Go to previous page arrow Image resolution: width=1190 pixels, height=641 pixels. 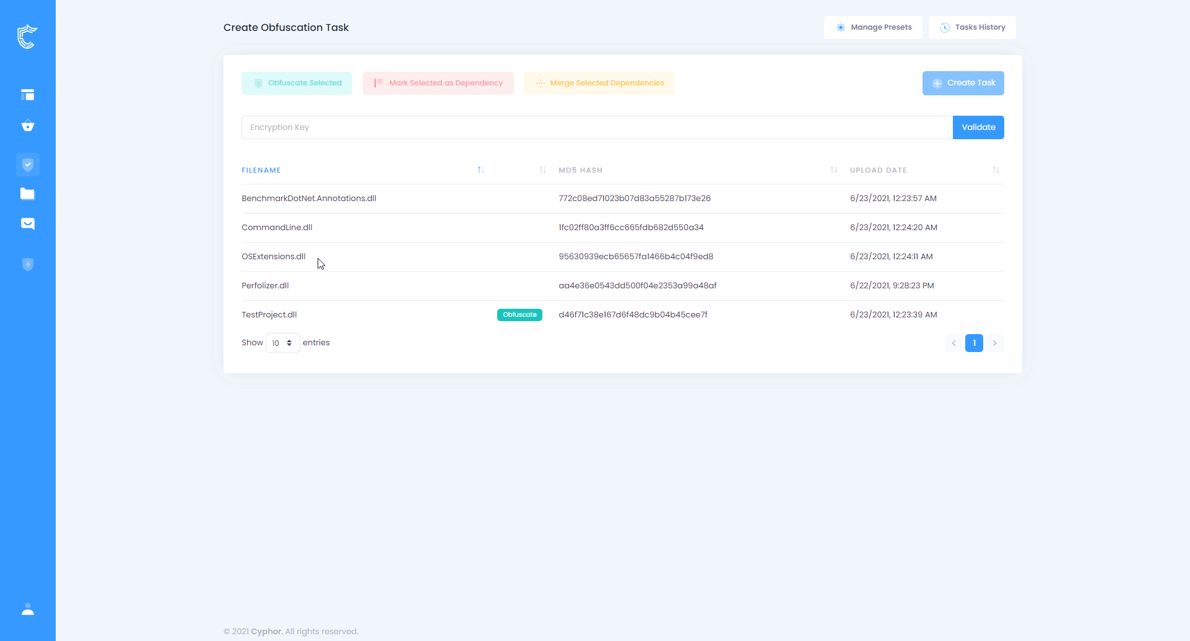click(x=954, y=343)
